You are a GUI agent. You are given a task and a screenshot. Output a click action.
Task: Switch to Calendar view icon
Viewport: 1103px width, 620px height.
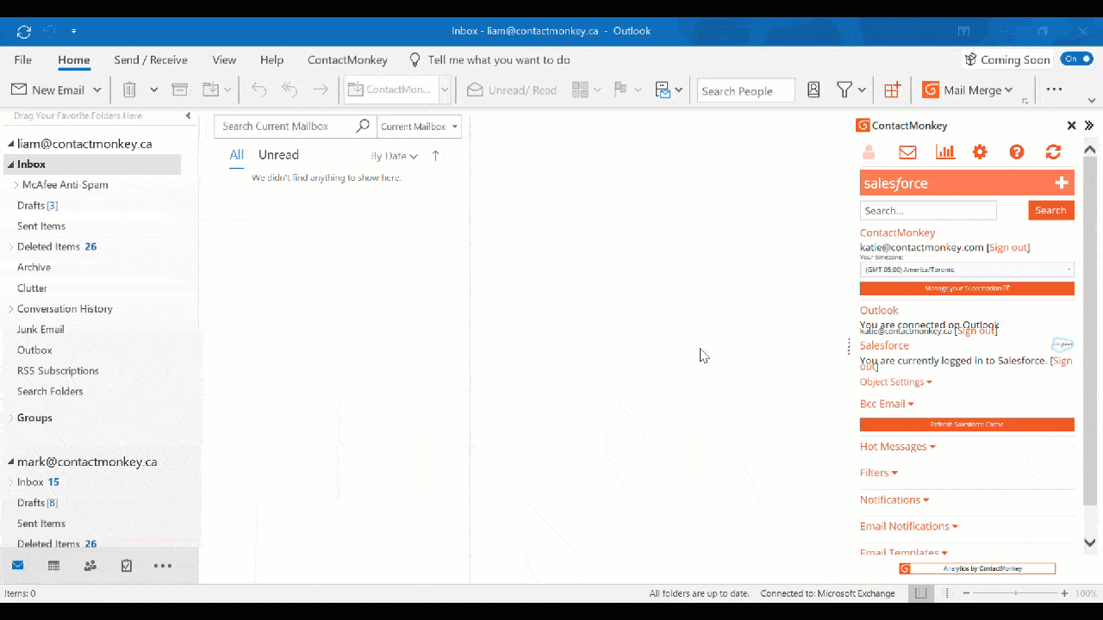(x=53, y=566)
